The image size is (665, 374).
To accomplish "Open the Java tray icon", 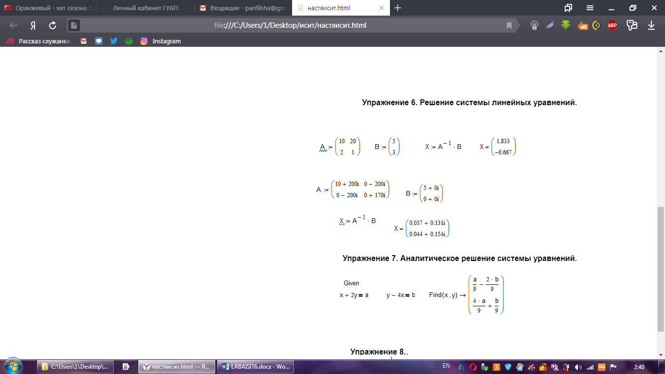I will [x=497, y=367].
